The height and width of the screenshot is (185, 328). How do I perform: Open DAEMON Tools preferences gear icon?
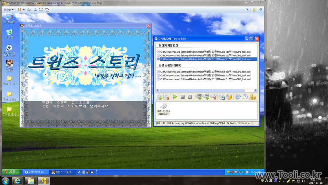click(x=238, y=97)
